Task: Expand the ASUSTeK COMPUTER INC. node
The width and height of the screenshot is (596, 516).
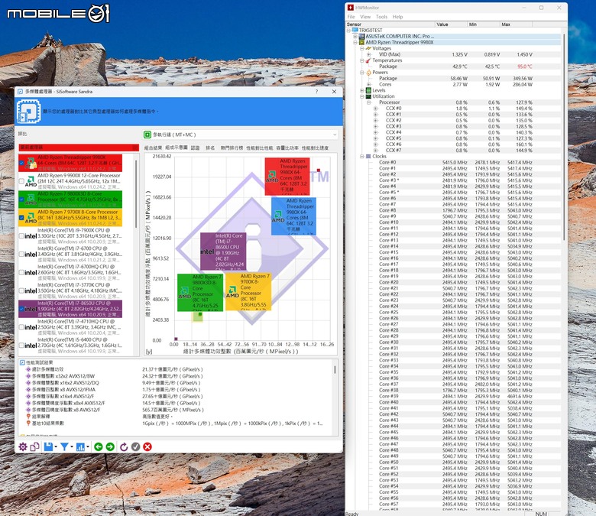Action: tap(355, 37)
